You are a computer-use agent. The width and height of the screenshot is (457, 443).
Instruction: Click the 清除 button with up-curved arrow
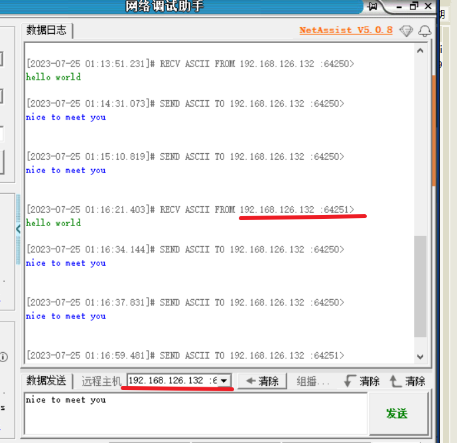click(407, 381)
